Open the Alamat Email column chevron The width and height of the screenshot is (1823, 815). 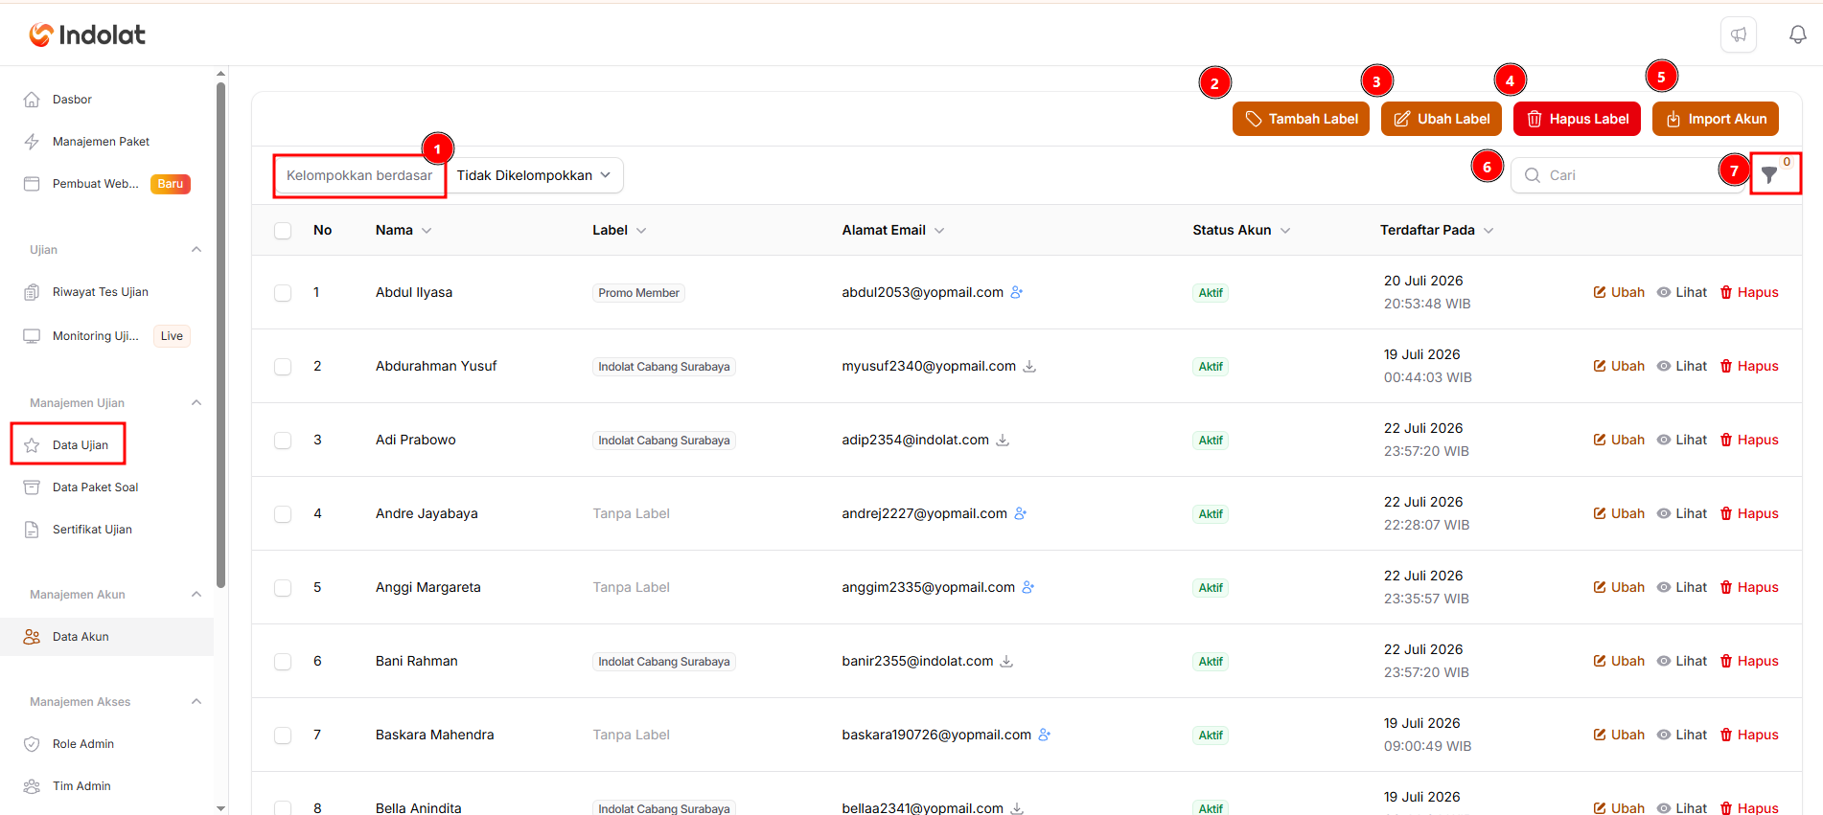tap(939, 231)
